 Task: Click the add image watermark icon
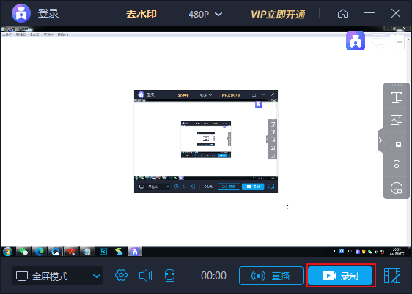point(397,120)
